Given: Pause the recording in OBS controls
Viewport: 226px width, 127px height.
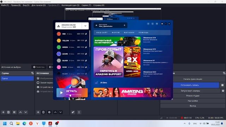Looking at the screenshot, I should 222,85.
